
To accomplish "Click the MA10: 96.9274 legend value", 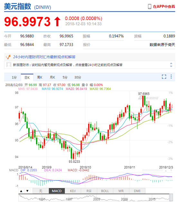I will [52, 89].
